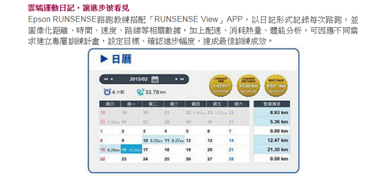Select February 1 in the calendar
Screen dimensions: 392x185
tap(110, 131)
